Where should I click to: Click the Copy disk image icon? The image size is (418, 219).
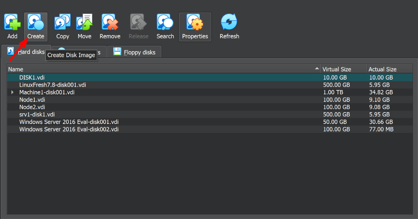tap(62, 23)
